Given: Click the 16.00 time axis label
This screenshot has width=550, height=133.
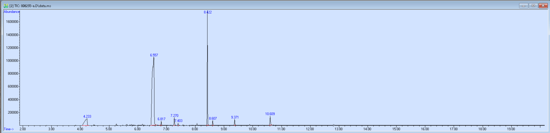Looking at the screenshot, I should (425, 129).
